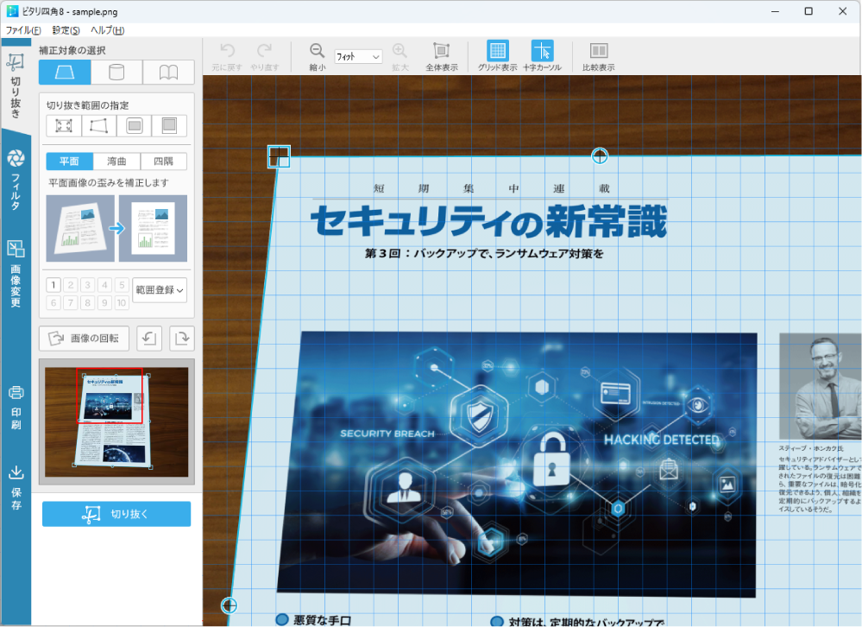This screenshot has width=862, height=627.
Task: Open the 設定 menu
Action: 65,29
